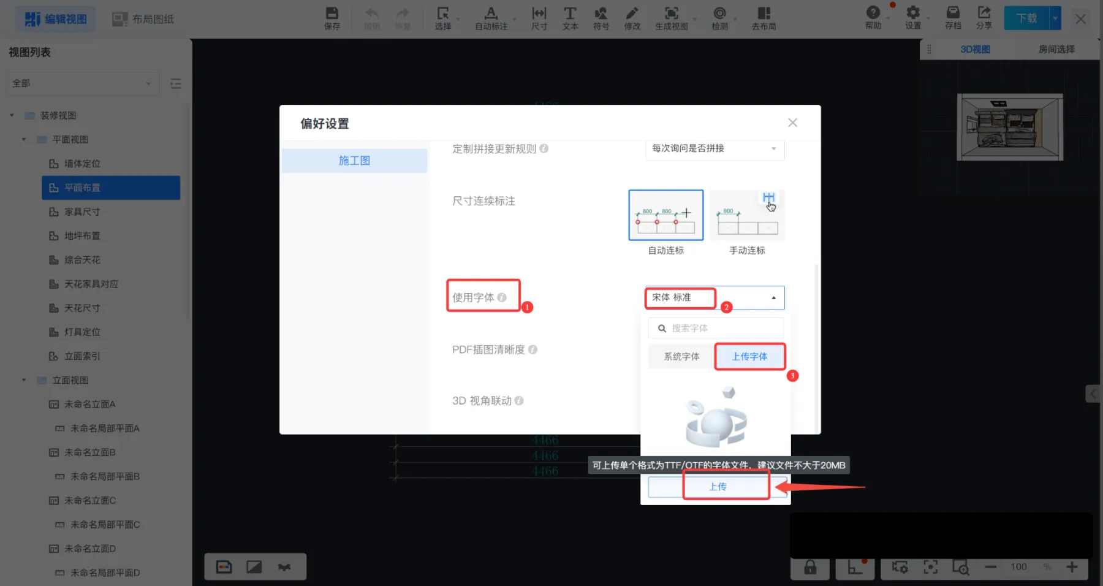The image size is (1103, 586).
Task: Open the 每次询问是否拼接 rule dropdown
Action: click(x=714, y=149)
